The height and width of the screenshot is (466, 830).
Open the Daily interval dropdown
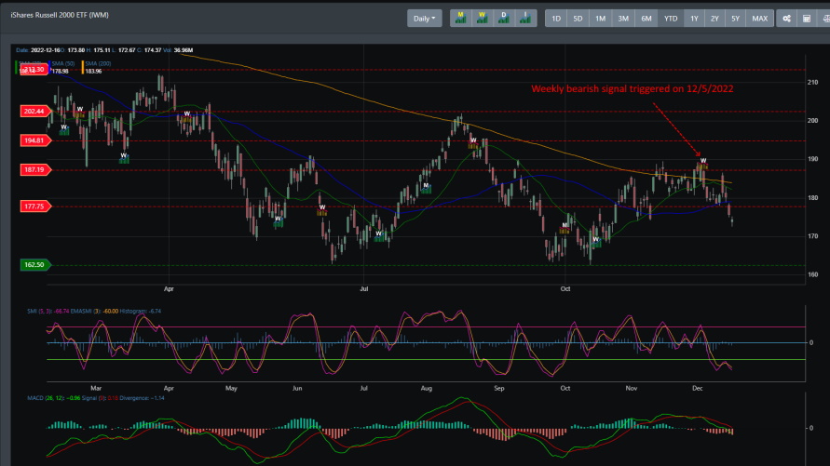425,19
